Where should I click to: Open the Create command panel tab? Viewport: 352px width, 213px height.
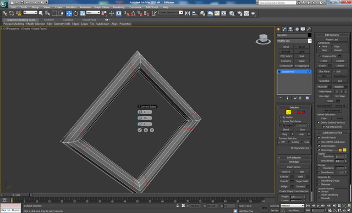tap(279, 29)
